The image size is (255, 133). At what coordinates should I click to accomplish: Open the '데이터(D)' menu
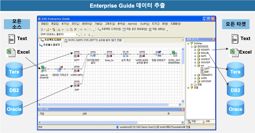pos(87,24)
